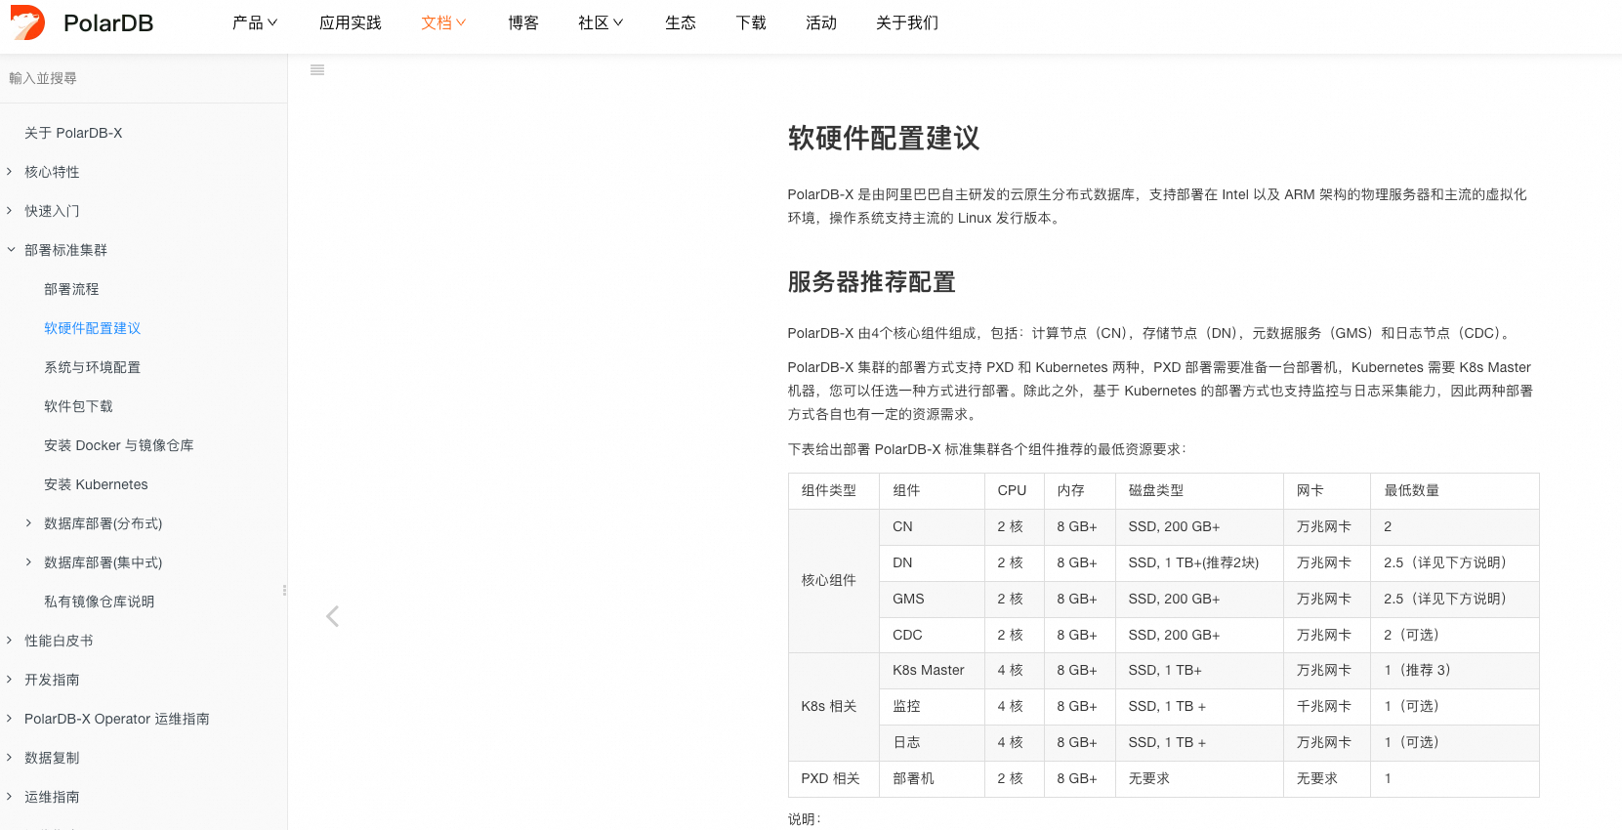Click the 软硬件配置建议 page heading
The width and height of the screenshot is (1622, 830).
884,138
